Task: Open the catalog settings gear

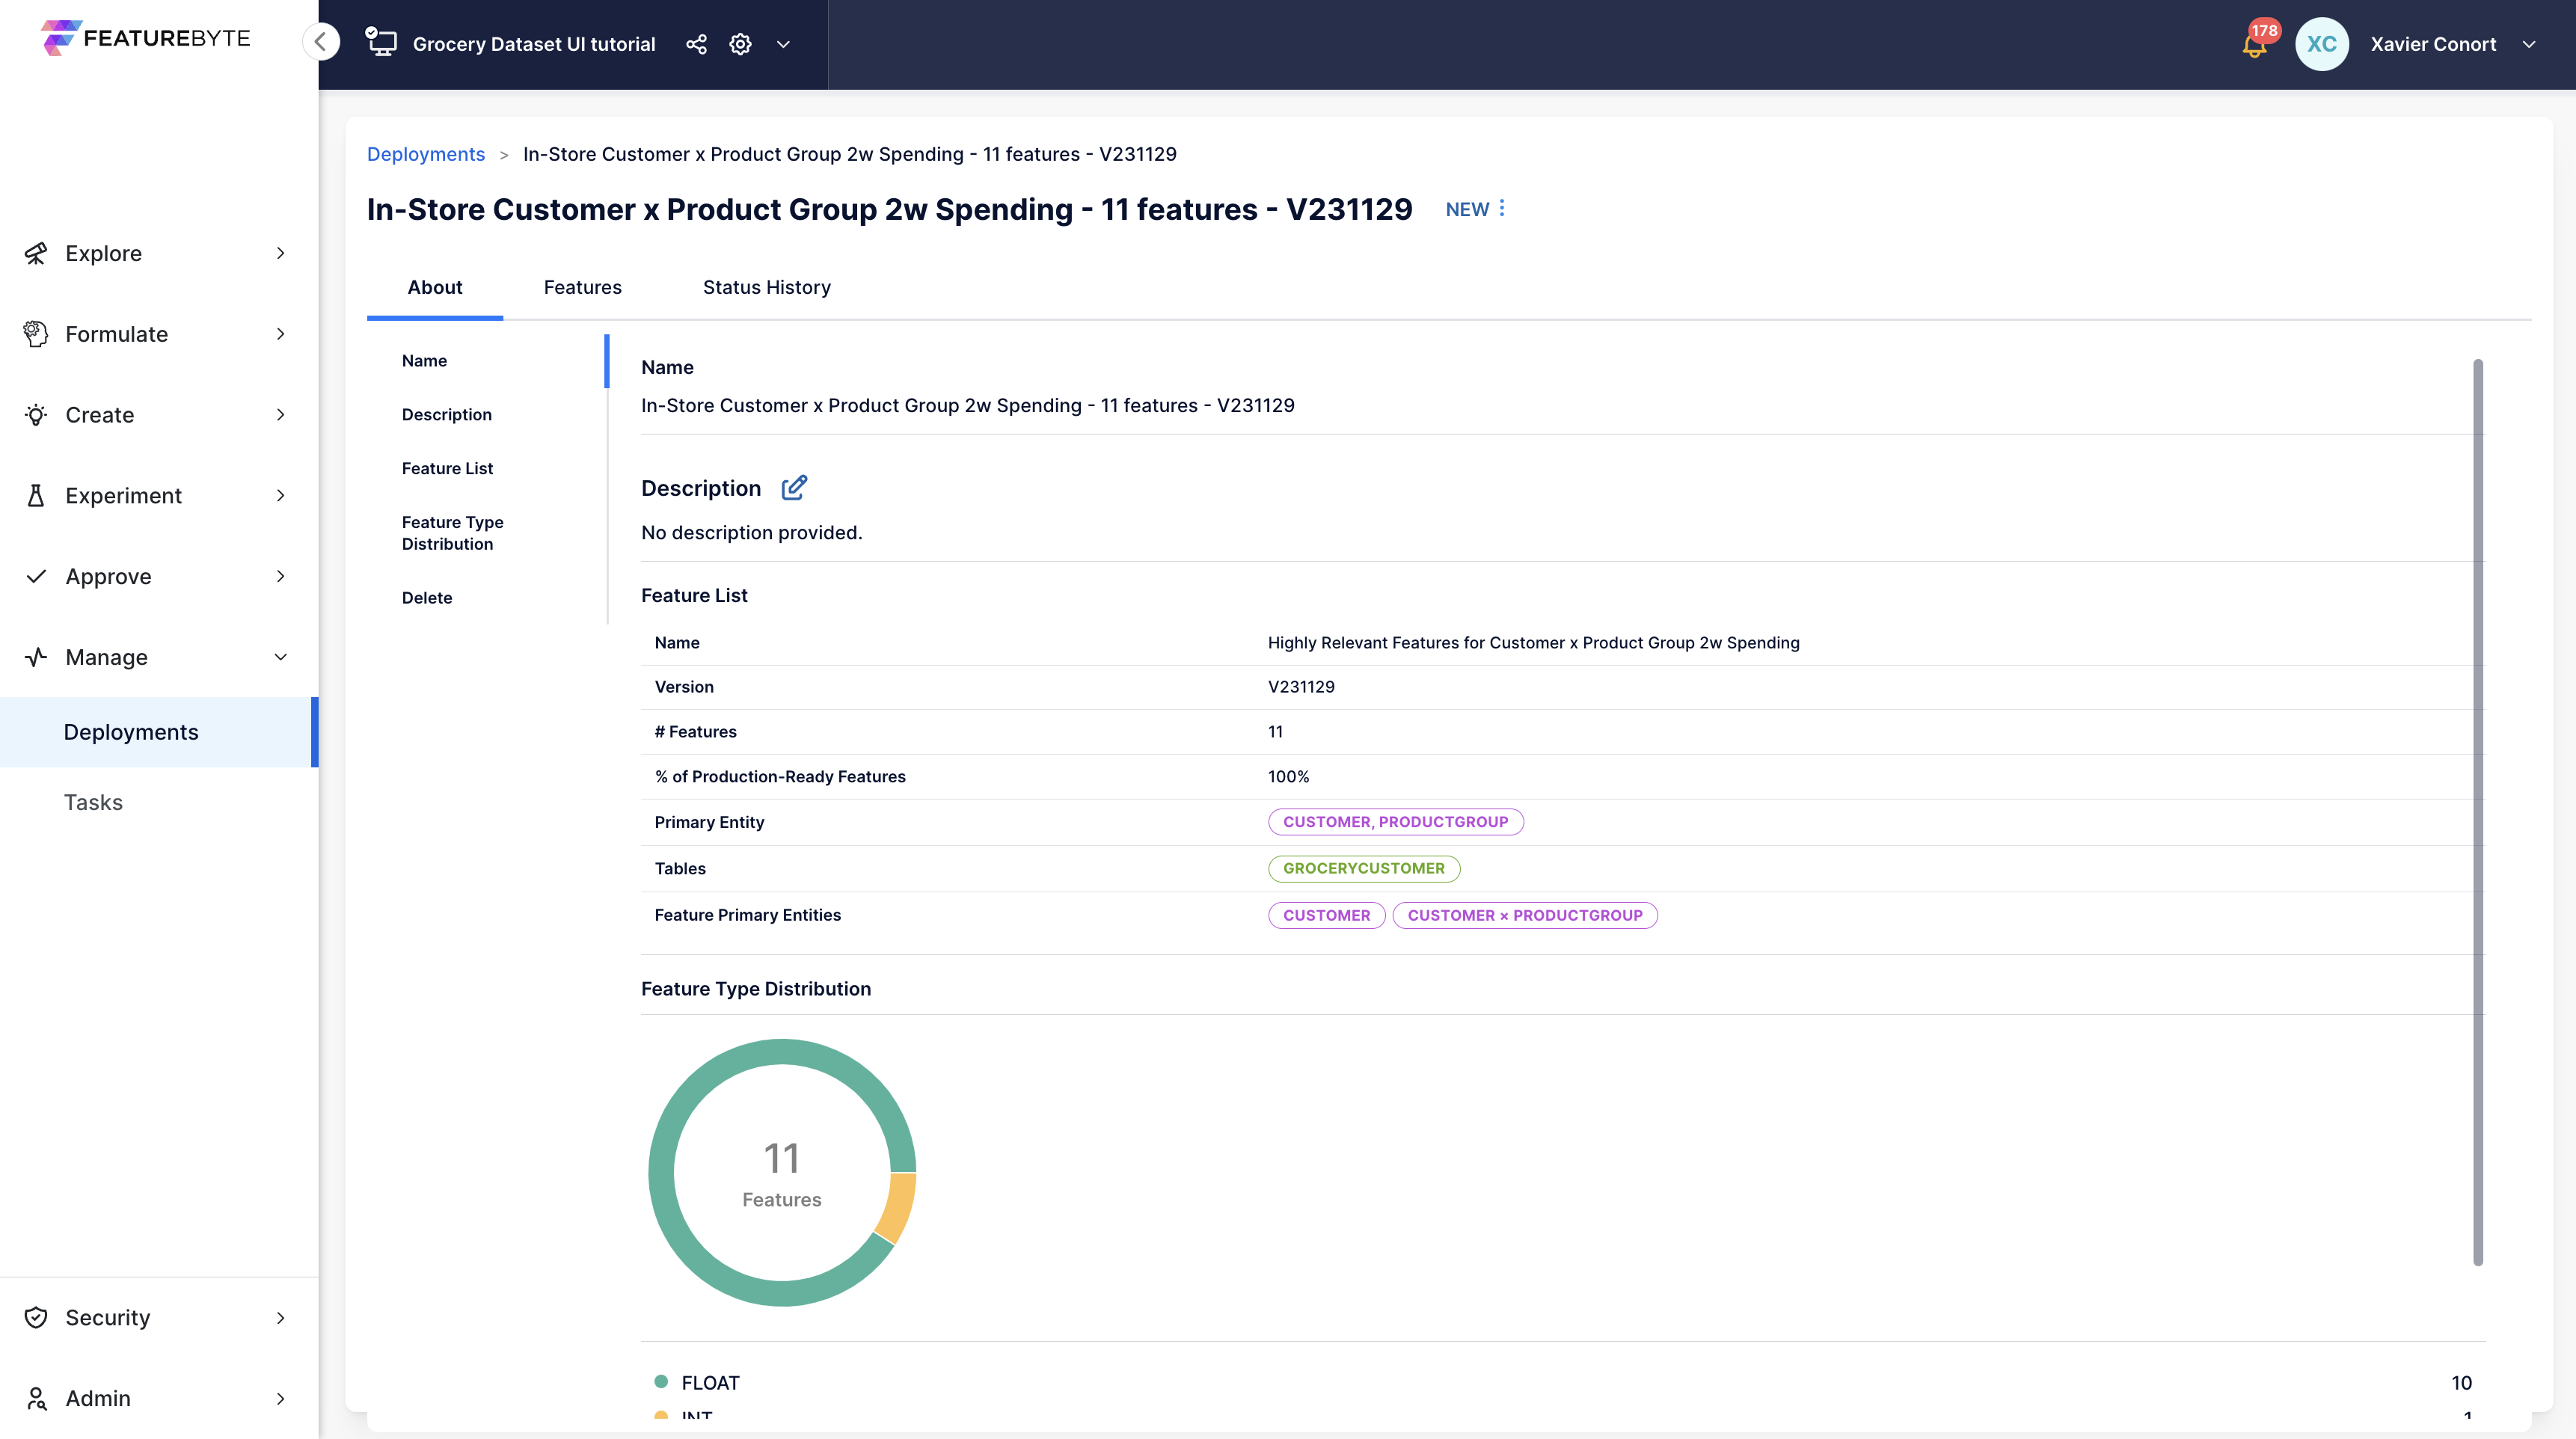Action: pyautogui.click(x=740, y=44)
